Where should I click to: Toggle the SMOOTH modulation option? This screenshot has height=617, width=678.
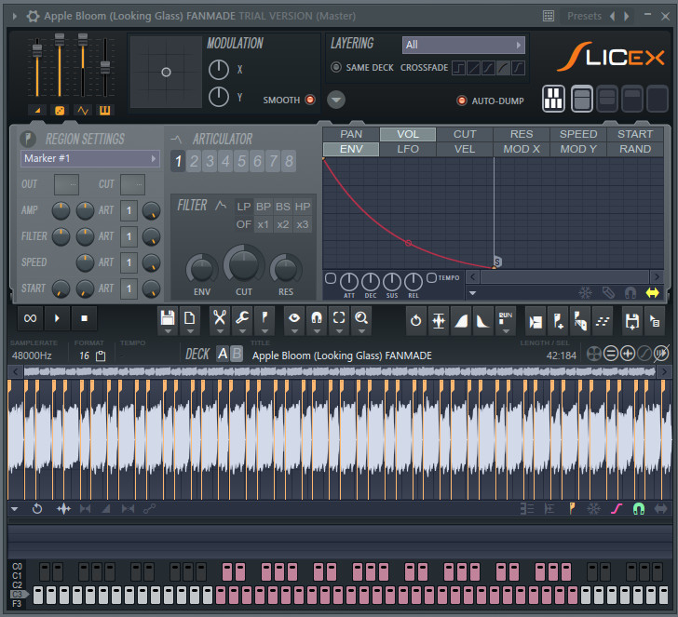[310, 100]
